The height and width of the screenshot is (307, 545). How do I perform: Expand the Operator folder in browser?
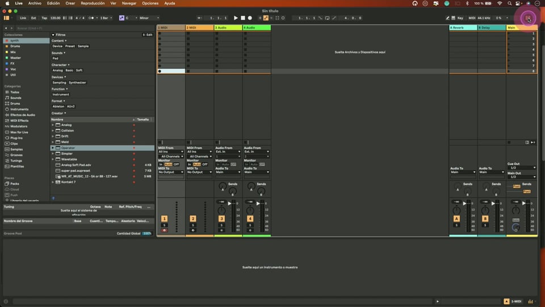(x=53, y=148)
